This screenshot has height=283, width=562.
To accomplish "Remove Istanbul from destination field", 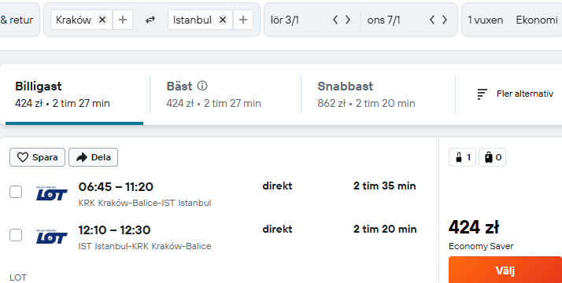I will (223, 20).
